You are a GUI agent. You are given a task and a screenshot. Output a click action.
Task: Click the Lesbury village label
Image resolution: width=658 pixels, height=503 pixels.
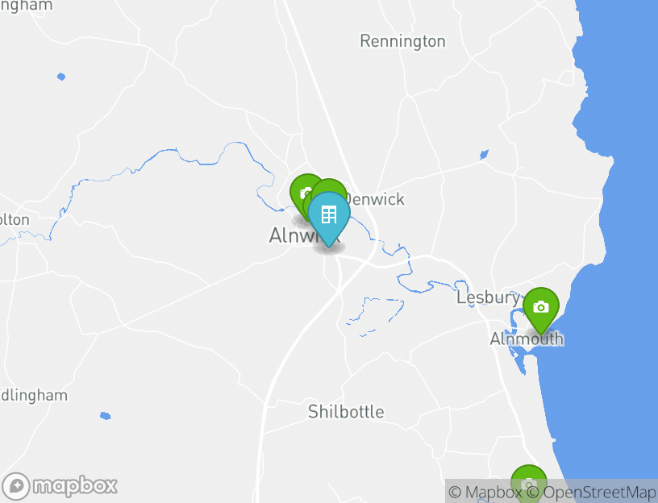pos(488,297)
